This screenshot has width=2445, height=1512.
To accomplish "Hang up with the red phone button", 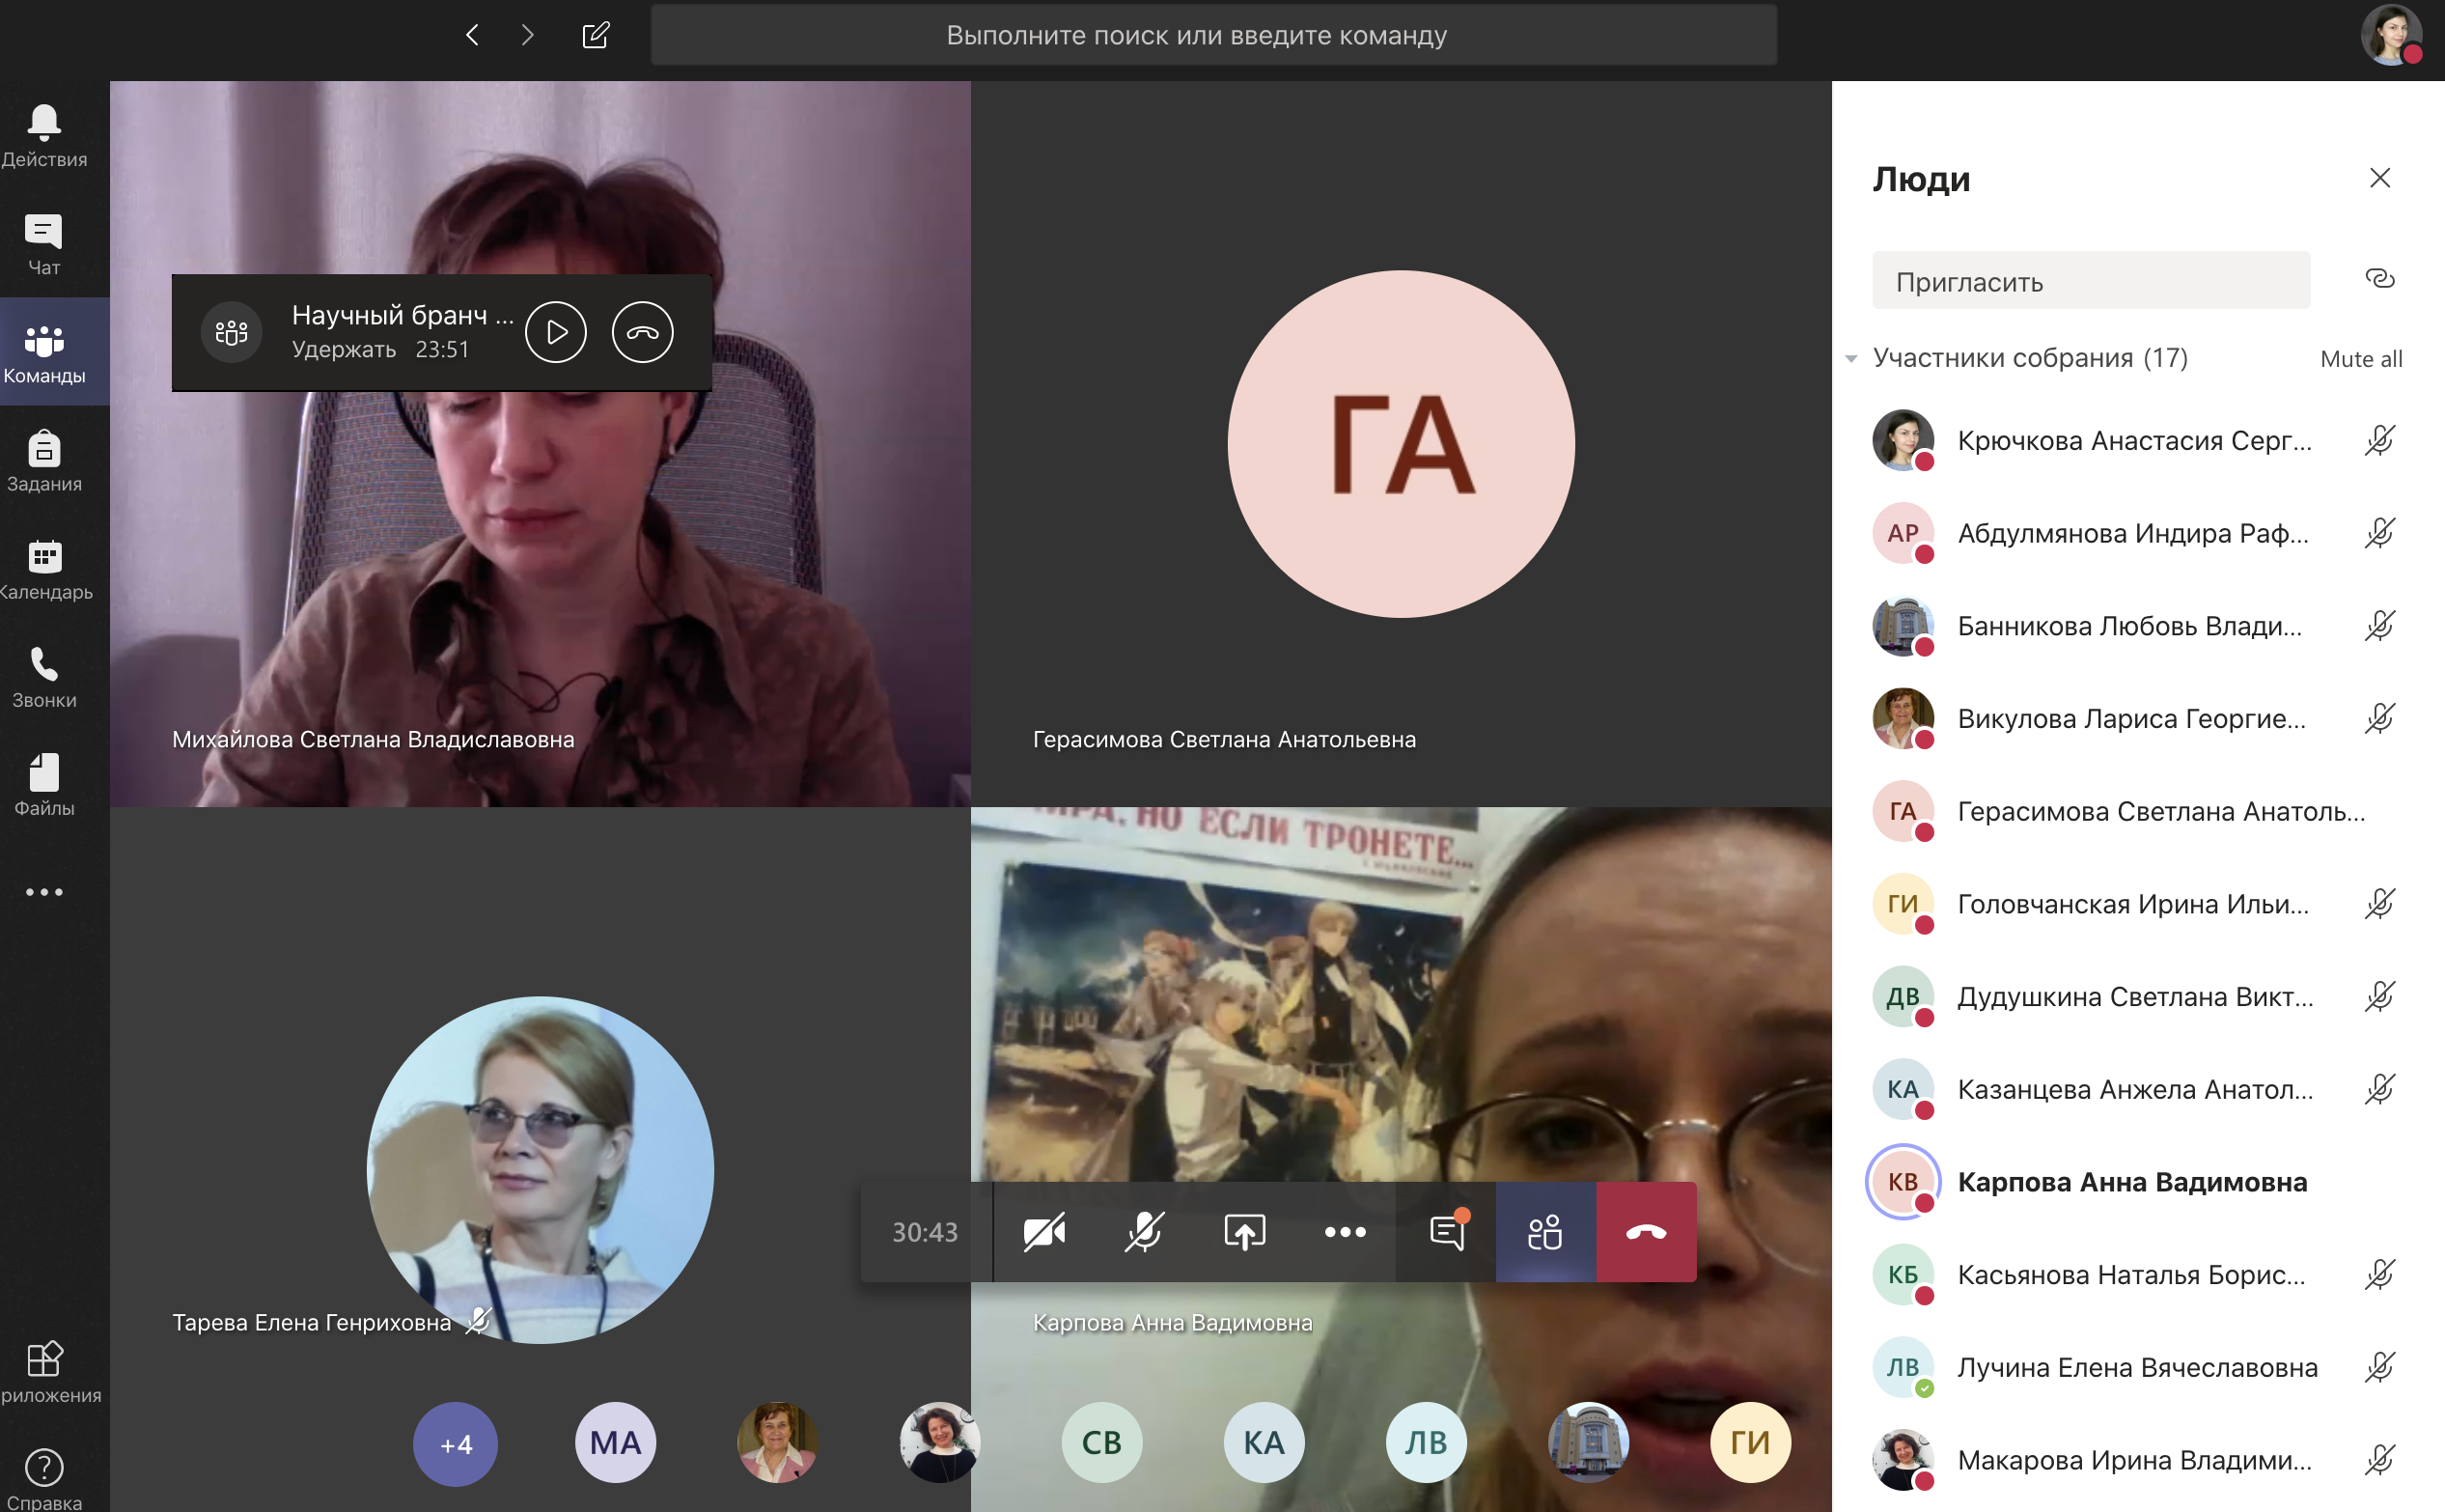I will coord(1646,1232).
